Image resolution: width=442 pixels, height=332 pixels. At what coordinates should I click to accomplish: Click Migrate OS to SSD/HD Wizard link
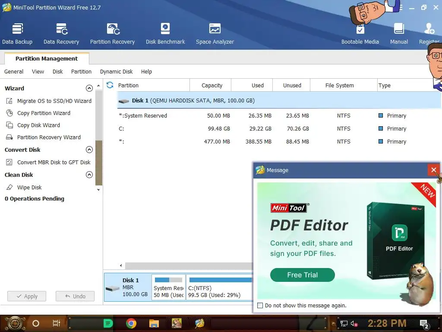point(54,101)
